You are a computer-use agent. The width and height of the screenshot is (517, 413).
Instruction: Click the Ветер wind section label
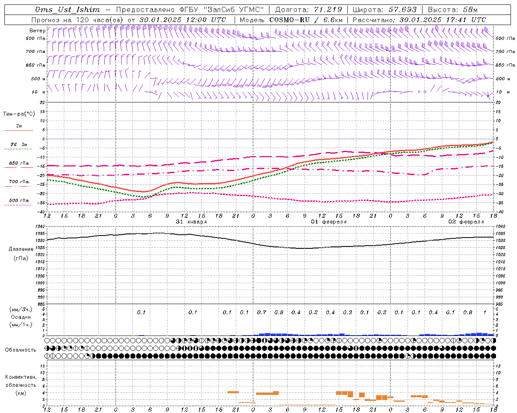pyautogui.click(x=37, y=31)
